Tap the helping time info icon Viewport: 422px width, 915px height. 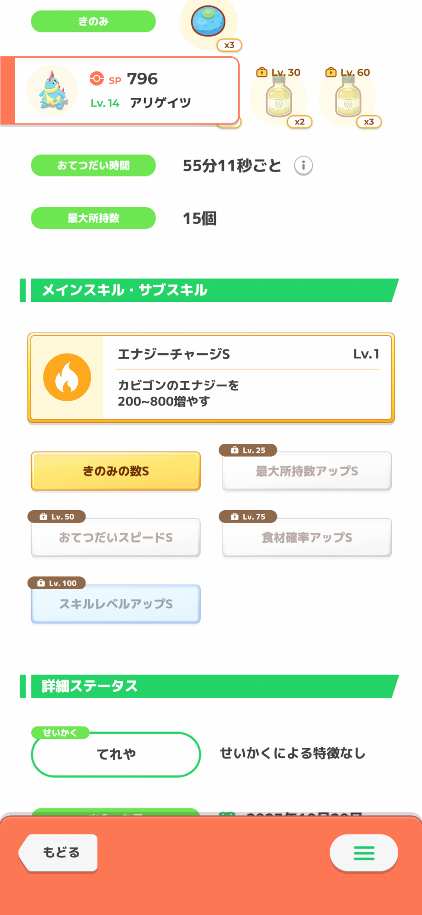coord(303,166)
